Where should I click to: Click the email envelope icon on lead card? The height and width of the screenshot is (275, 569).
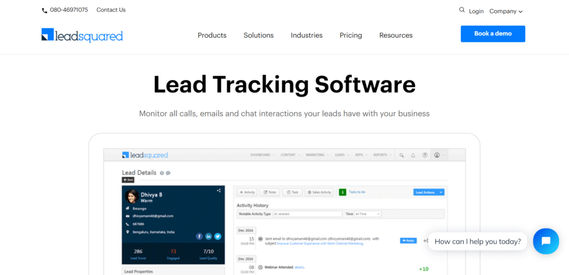(x=127, y=216)
